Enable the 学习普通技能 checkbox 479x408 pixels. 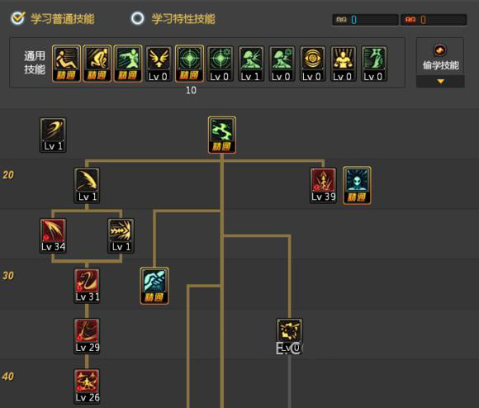coord(17,18)
